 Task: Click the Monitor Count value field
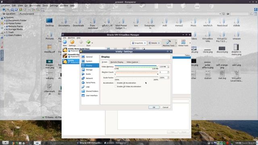pos(163,72)
